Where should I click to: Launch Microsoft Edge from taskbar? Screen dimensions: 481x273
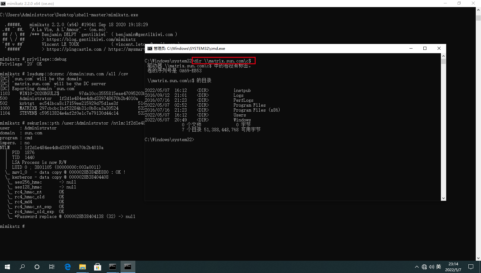(68, 267)
